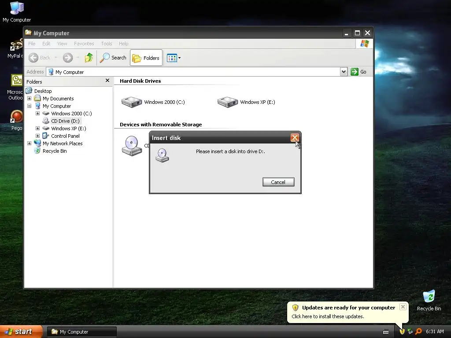Open the Edit menu

pos(46,44)
